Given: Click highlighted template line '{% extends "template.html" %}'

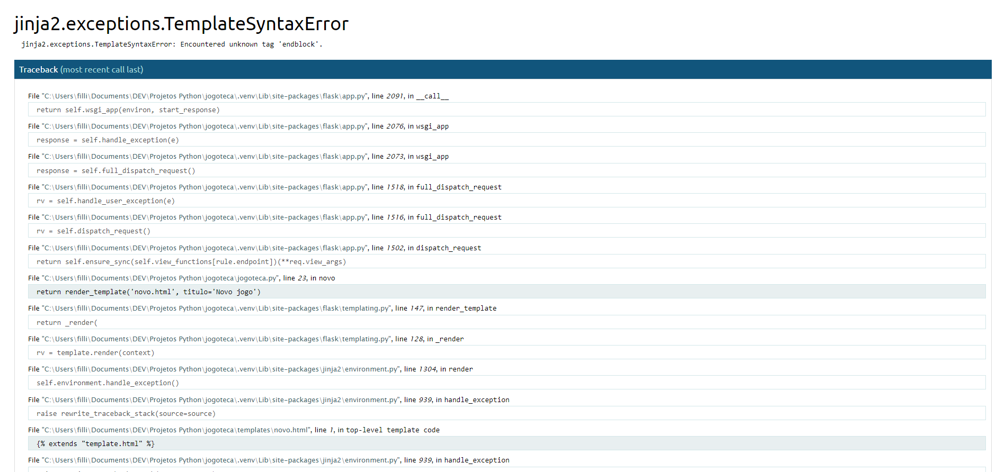Looking at the screenshot, I should click(506, 443).
